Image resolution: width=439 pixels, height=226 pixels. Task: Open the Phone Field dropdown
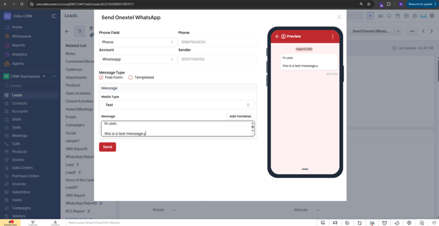(x=138, y=42)
